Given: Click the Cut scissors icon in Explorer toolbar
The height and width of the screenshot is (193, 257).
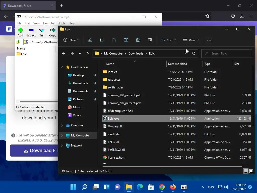Looking at the screenshot, I should coord(90,40).
